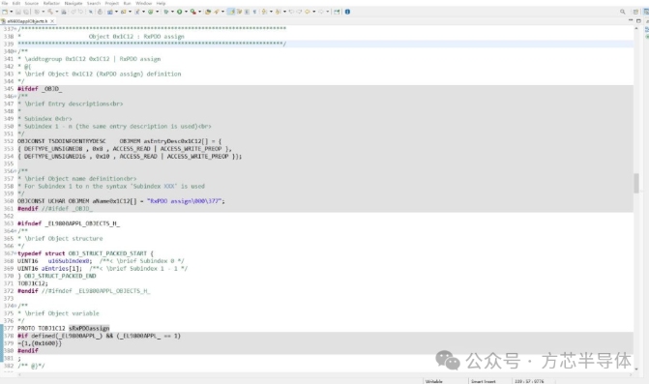Click the cursor position status field

tap(529, 381)
